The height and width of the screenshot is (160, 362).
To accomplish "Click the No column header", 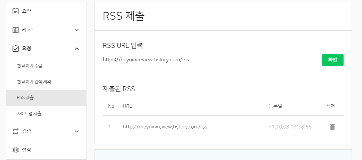I will (x=111, y=106).
